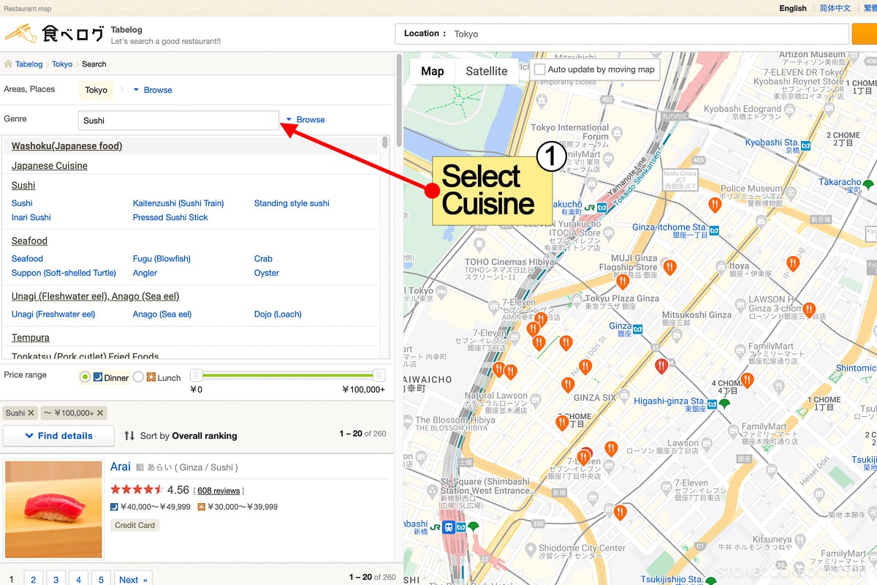
Task: Click the Genre input field containing Sushi
Action: tap(178, 121)
